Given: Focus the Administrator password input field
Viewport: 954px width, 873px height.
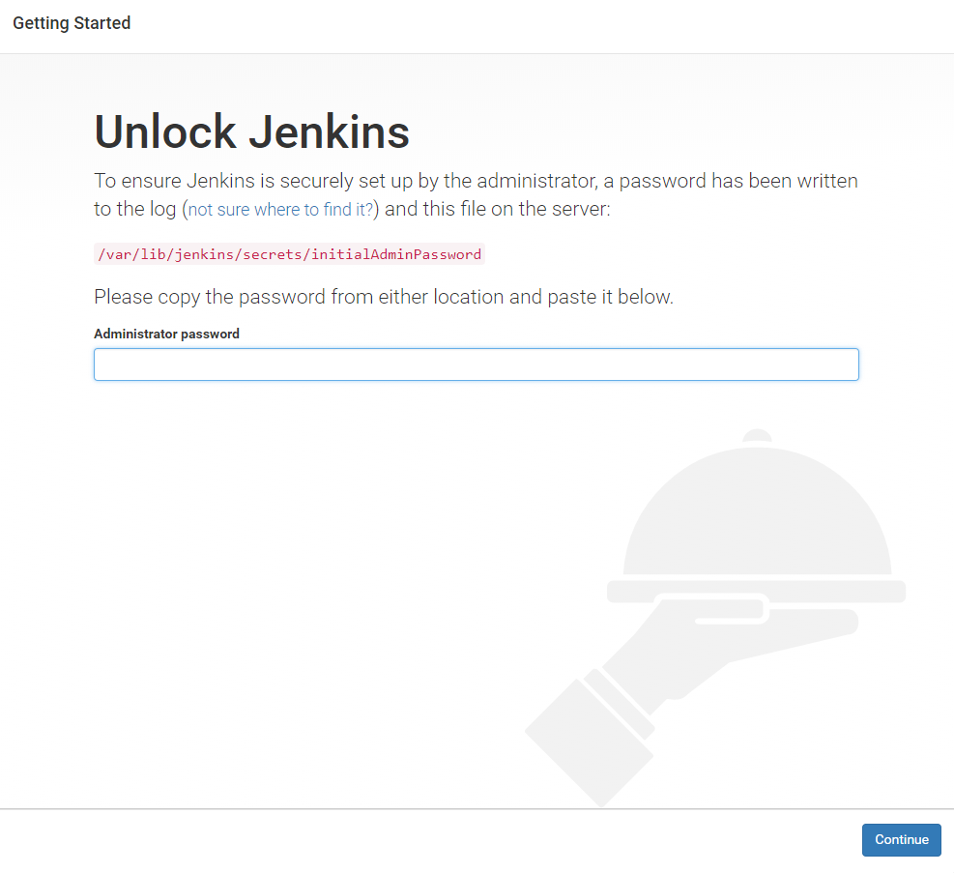Looking at the screenshot, I should click(477, 364).
